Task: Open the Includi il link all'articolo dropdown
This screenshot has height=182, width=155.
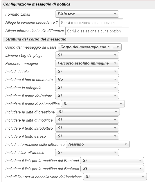Action: pyautogui.click(x=87, y=152)
